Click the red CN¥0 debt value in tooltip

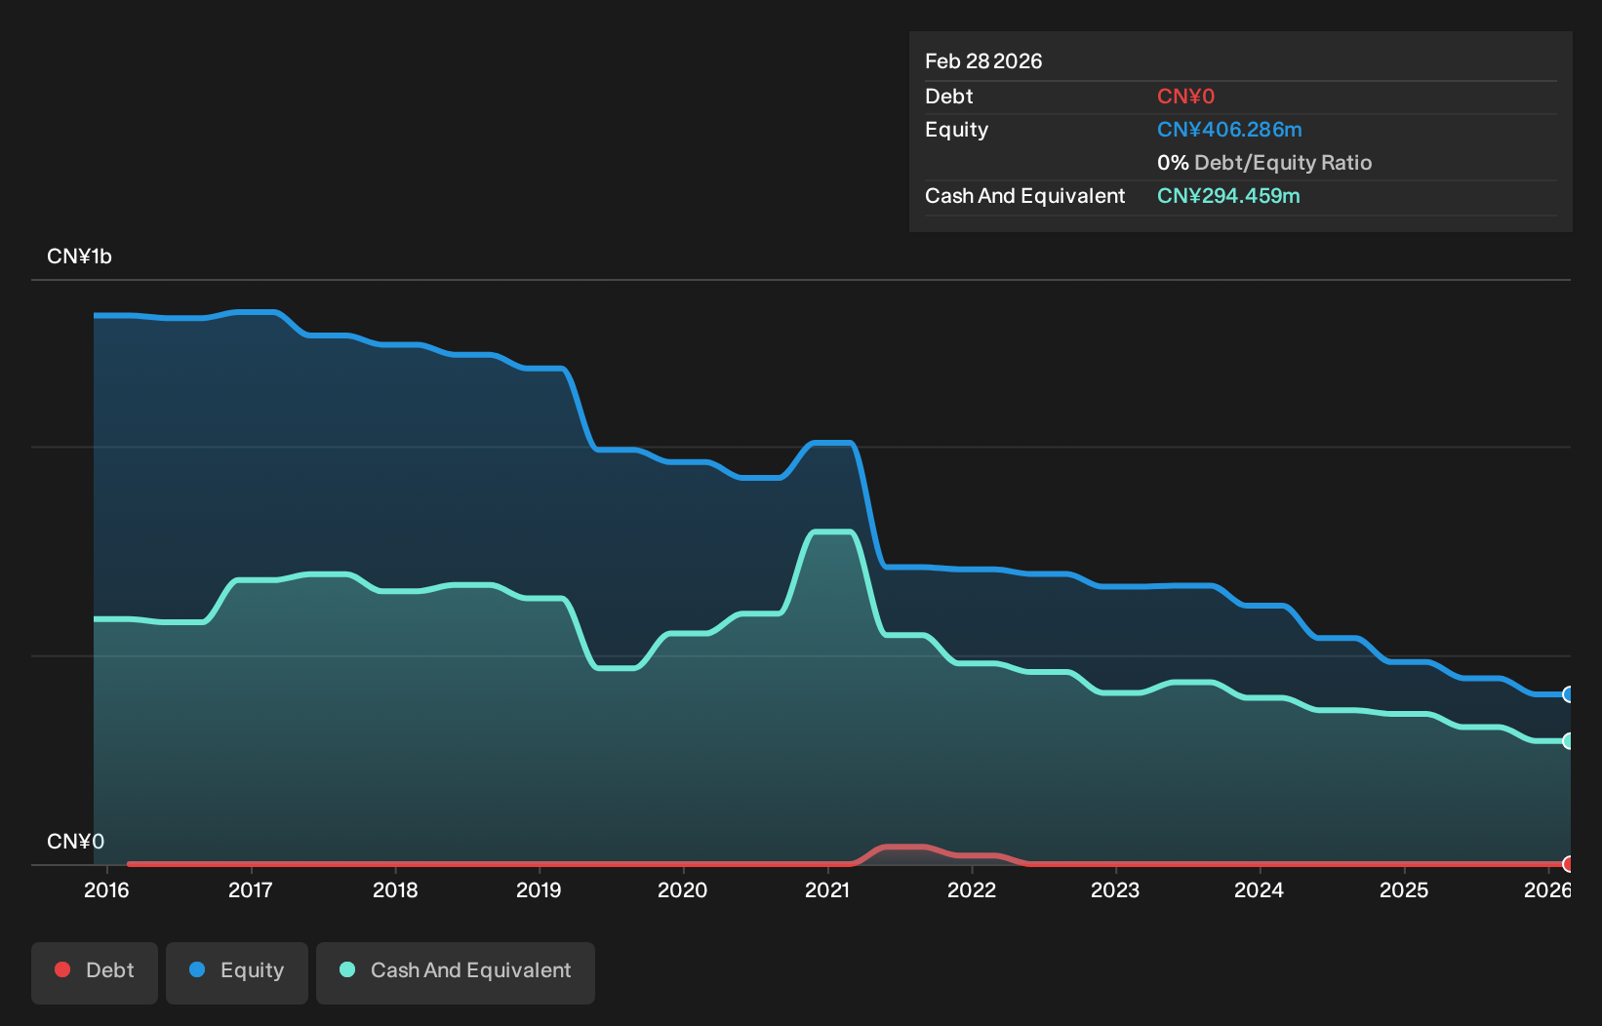(x=1185, y=97)
